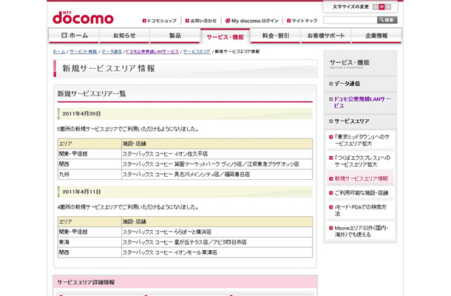Screen dimensions: 451x296
Task: Click the スターバックス コーヒー ららぽーと横浜店 cell
Action: (x=217, y=232)
